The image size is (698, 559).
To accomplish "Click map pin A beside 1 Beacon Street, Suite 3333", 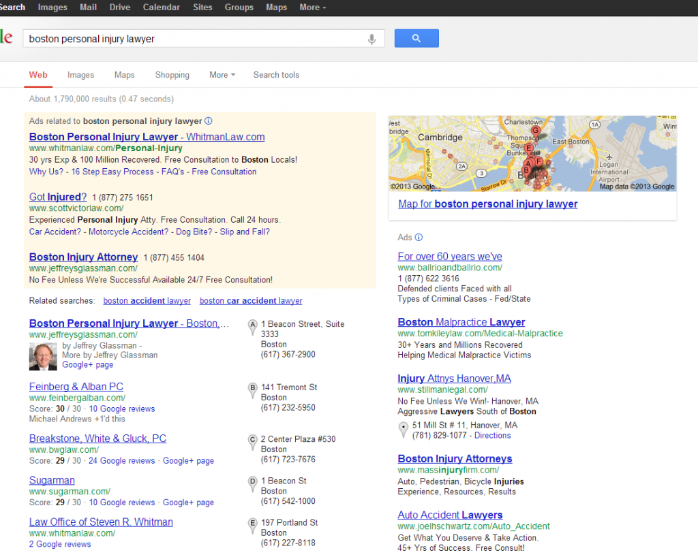I will (252, 327).
